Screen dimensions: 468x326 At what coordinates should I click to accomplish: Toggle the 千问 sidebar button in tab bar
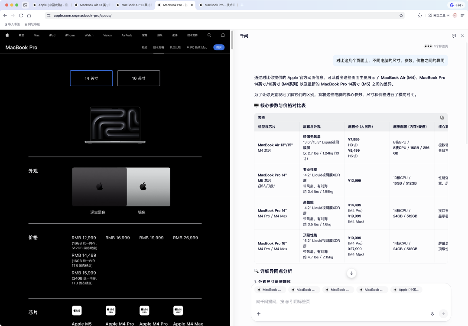(x=456, y=5)
